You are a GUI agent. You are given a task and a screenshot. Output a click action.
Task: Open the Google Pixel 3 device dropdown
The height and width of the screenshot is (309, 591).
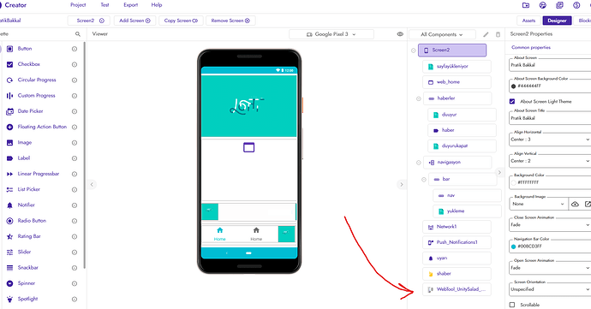coord(331,34)
